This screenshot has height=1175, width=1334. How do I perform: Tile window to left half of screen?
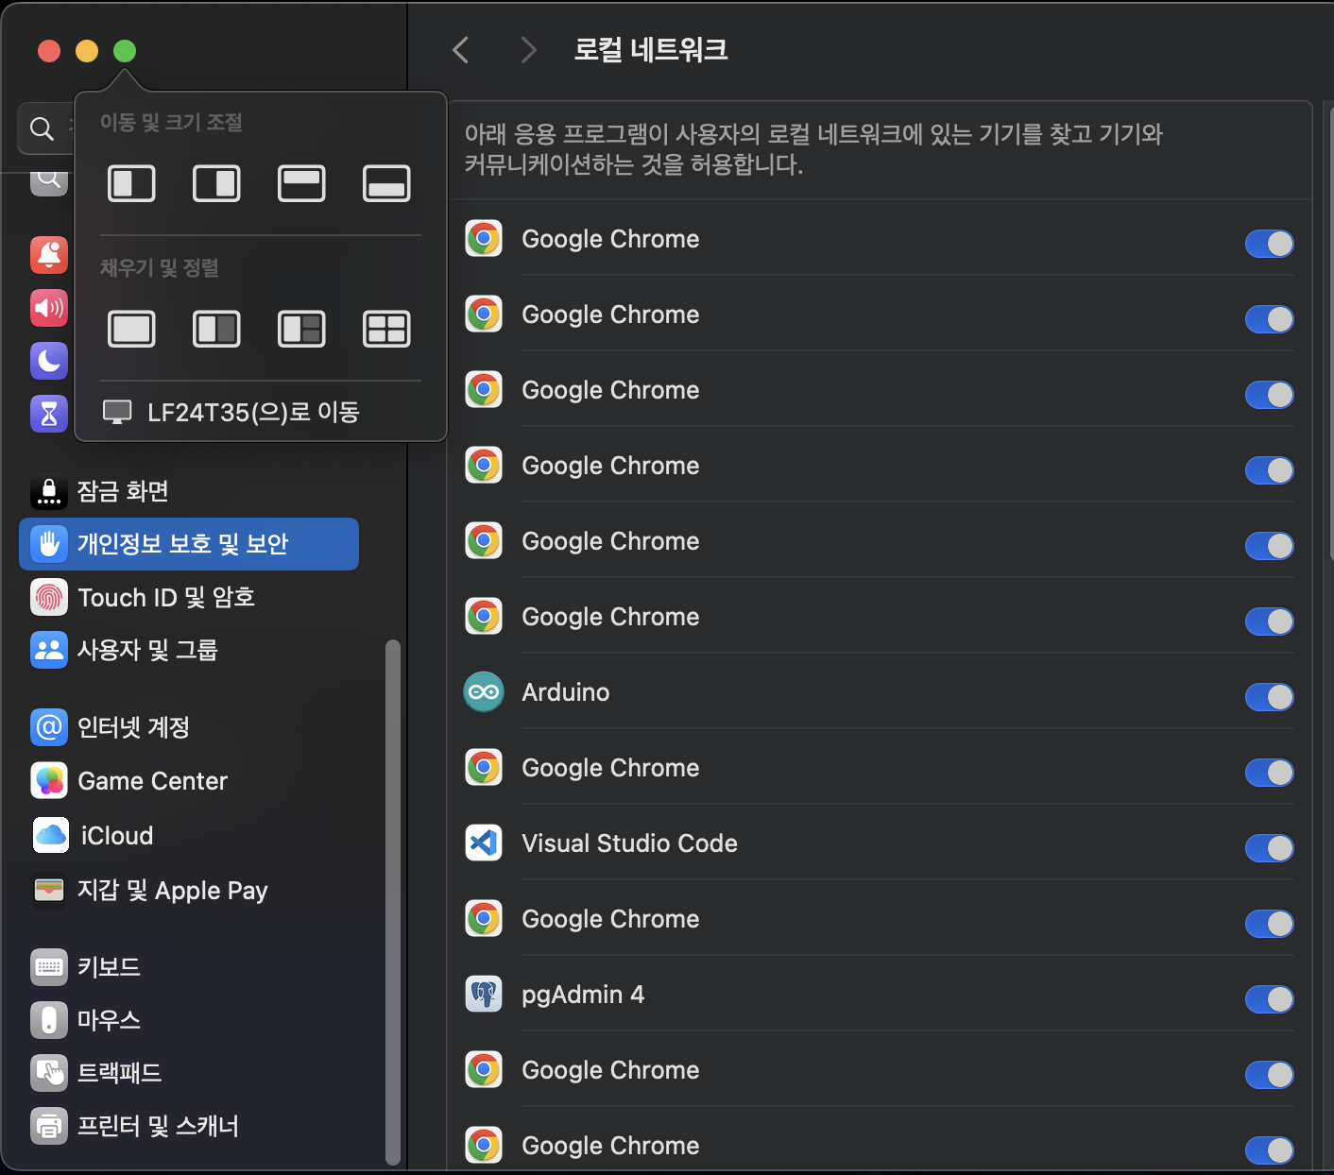131,183
